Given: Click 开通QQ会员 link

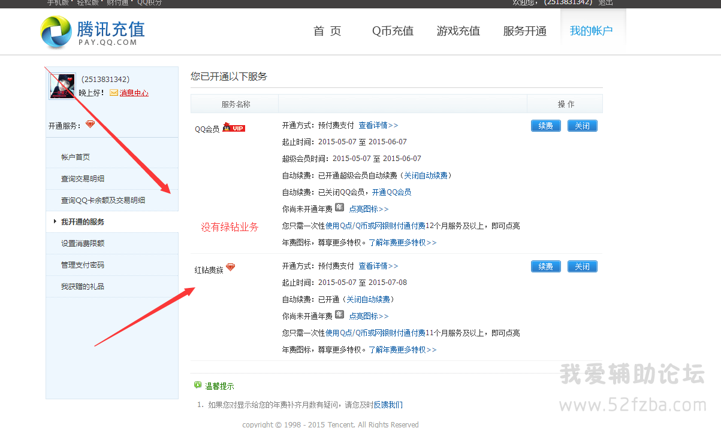Looking at the screenshot, I should click(391, 193).
